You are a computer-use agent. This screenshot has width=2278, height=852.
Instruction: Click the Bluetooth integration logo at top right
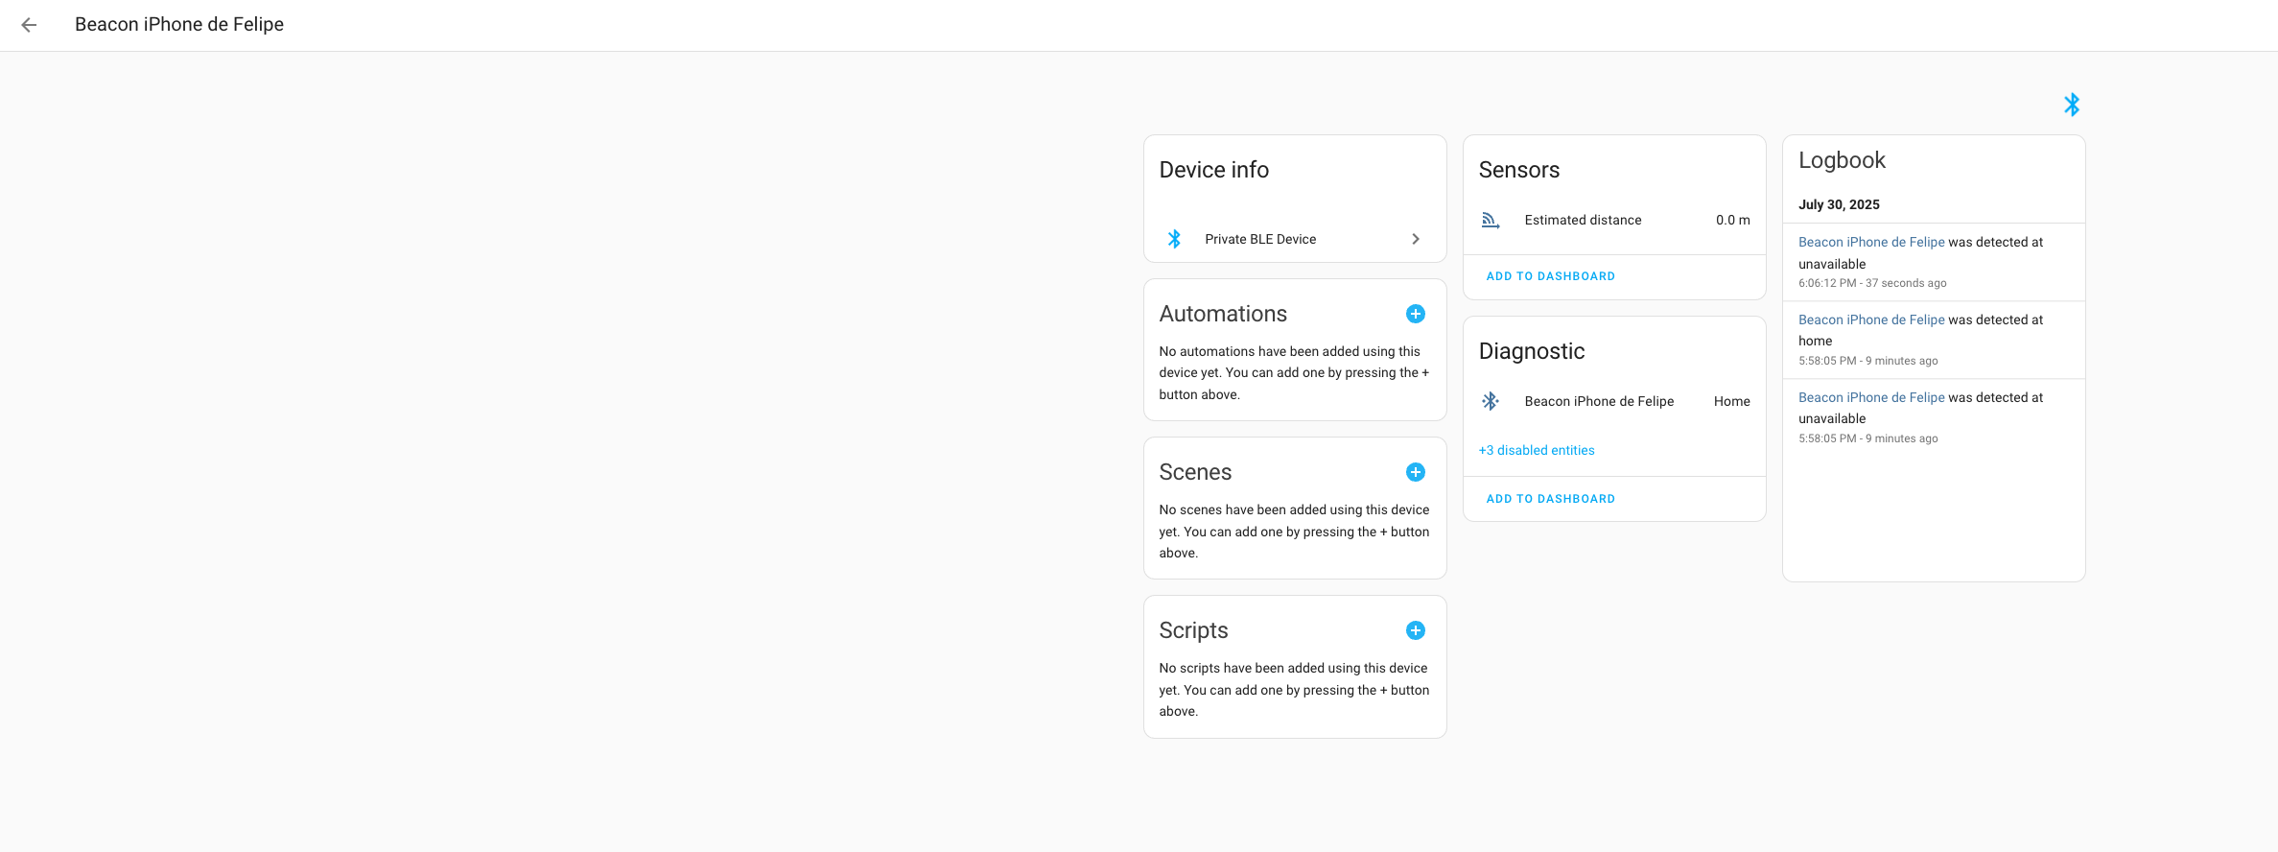pyautogui.click(x=2071, y=105)
